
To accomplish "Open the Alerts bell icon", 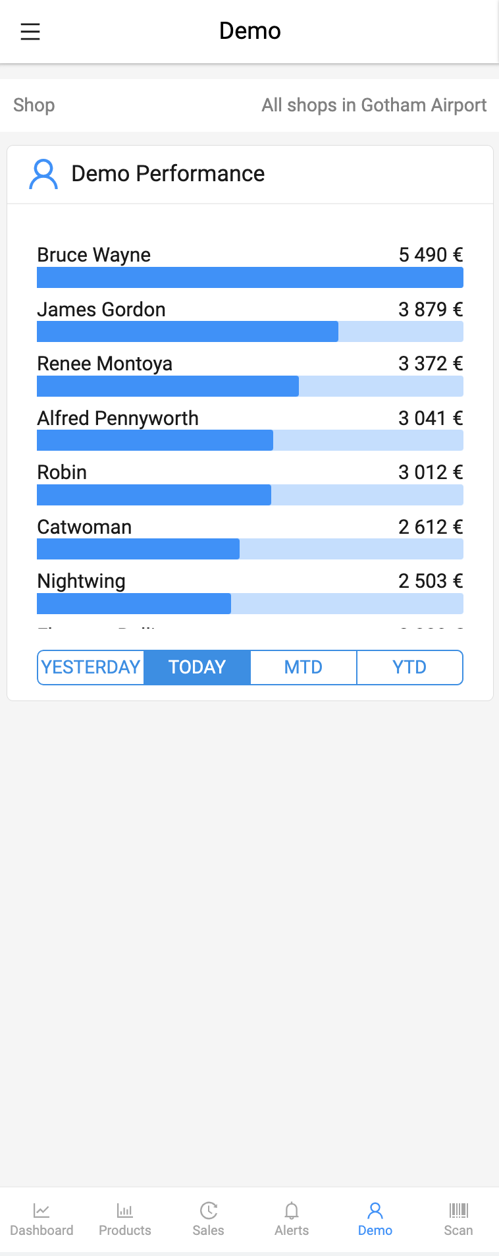I will click(x=292, y=1211).
